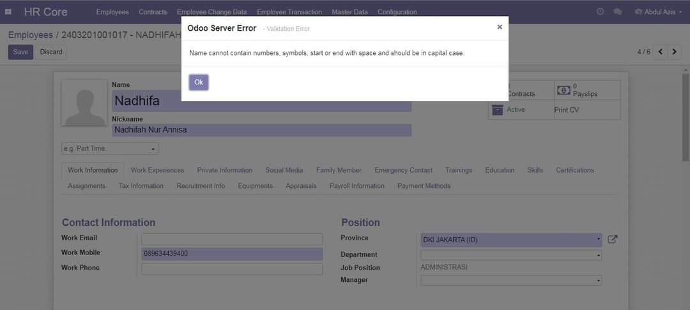Switch to Family Member tab
This screenshot has height=310, width=690.
339,170
